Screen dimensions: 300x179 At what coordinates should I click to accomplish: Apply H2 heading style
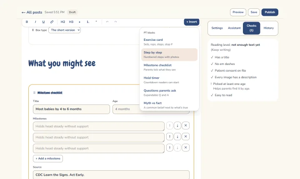[63, 22]
